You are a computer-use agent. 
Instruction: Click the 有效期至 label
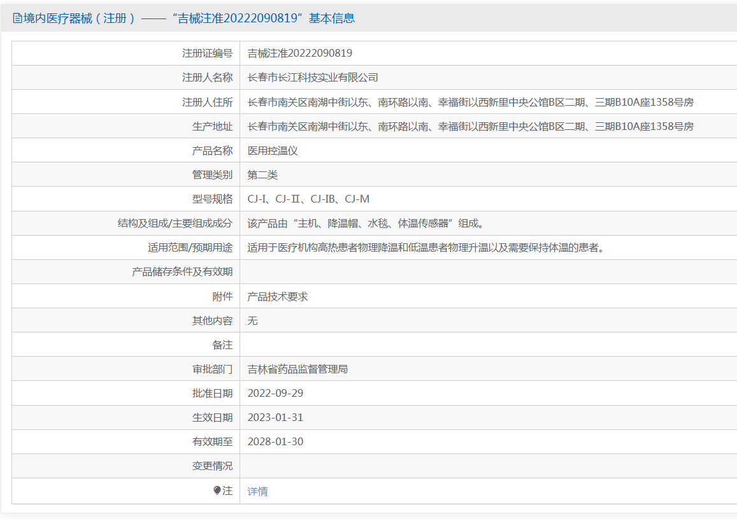(x=213, y=442)
